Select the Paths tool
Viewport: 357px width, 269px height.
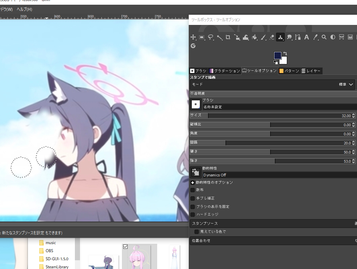pyautogui.click(x=298, y=37)
